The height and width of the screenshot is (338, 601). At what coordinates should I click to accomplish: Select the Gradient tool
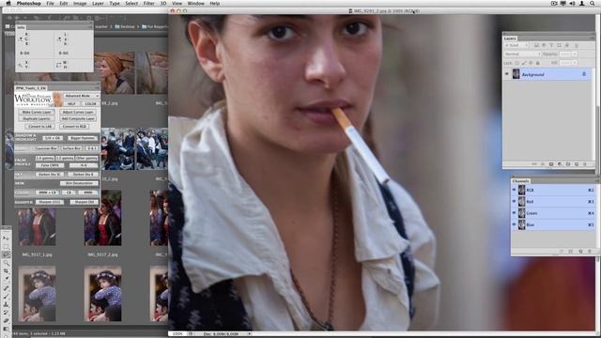pyautogui.click(x=6, y=329)
